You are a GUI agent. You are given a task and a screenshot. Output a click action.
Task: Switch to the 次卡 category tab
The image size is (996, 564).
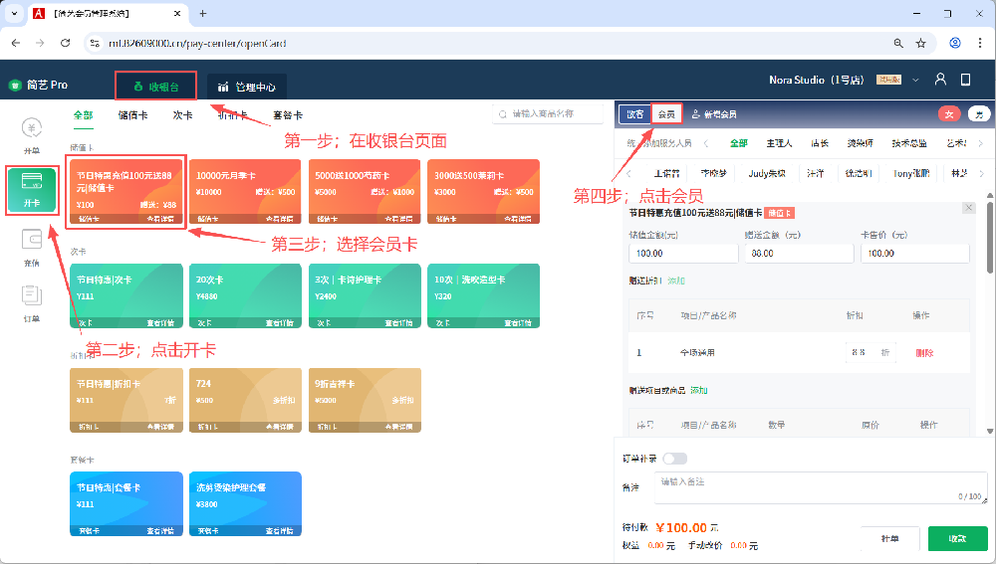coord(182,114)
